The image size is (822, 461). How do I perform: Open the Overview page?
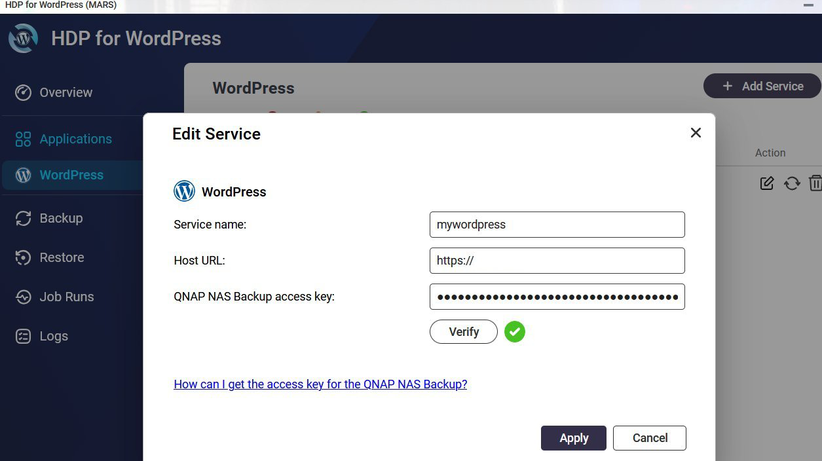point(65,92)
